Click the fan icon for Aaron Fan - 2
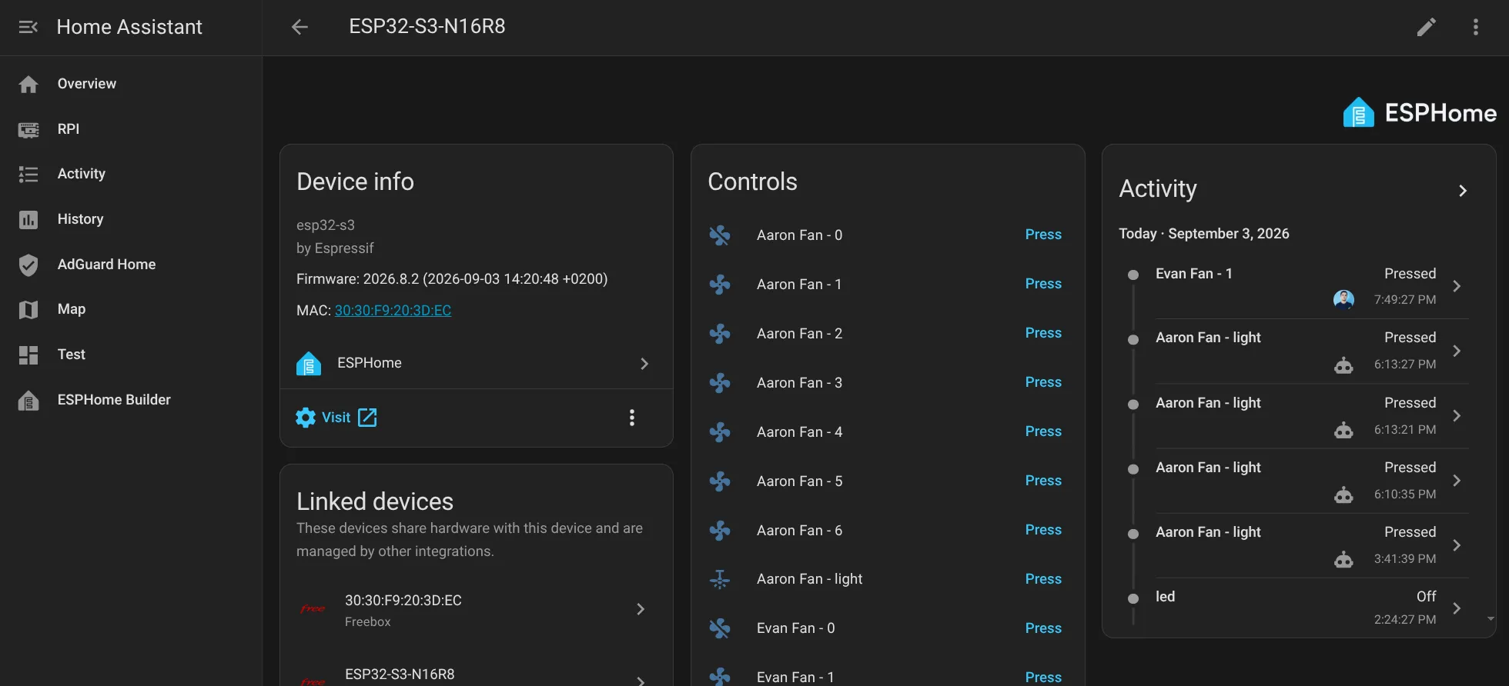1509x686 pixels. coord(720,333)
